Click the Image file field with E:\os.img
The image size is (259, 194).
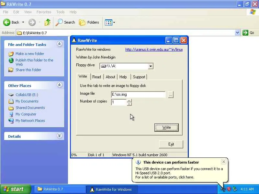pos(138,94)
